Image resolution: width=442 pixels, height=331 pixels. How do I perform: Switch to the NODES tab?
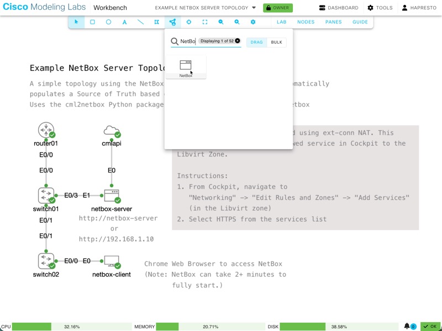(x=306, y=22)
